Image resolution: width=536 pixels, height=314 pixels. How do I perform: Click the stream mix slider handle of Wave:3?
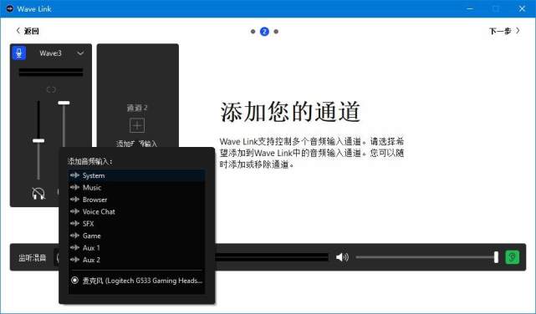[x=64, y=103]
